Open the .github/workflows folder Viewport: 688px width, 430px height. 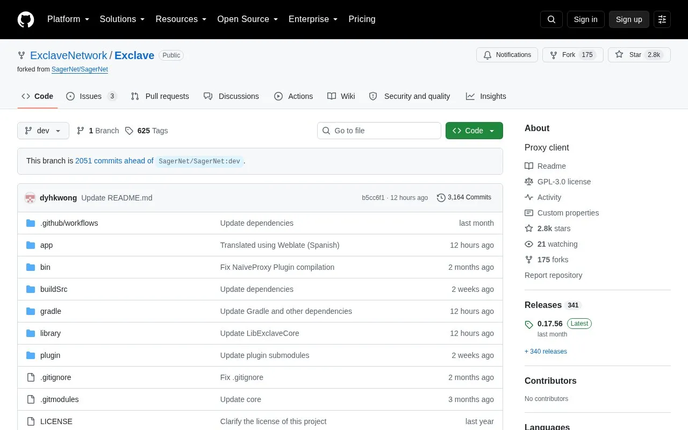coord(69,223)
